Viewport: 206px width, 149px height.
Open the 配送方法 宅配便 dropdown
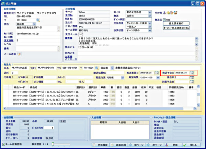(123, 78)
